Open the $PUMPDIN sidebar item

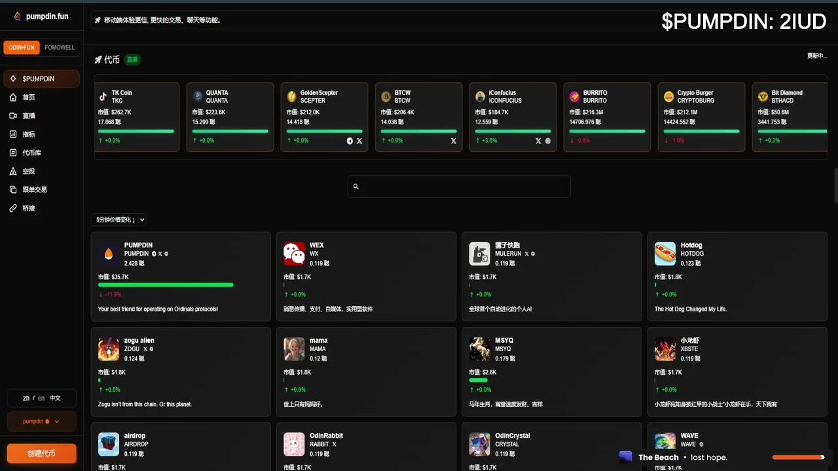tap(41, 78)
